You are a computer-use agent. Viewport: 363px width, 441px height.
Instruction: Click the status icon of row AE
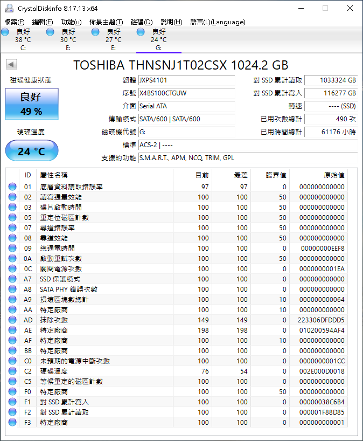click(12, 330)
